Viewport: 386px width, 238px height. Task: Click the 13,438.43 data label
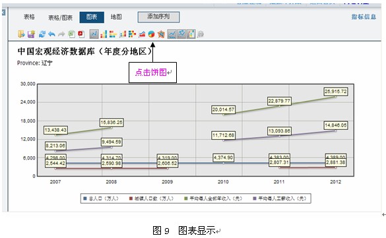tap(55, 130)
